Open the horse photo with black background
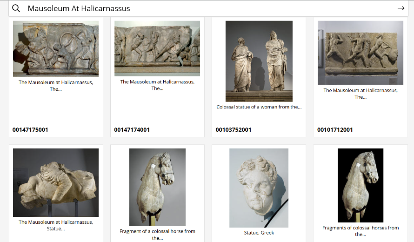Screen dimensions: 414x242 [361, 185]
